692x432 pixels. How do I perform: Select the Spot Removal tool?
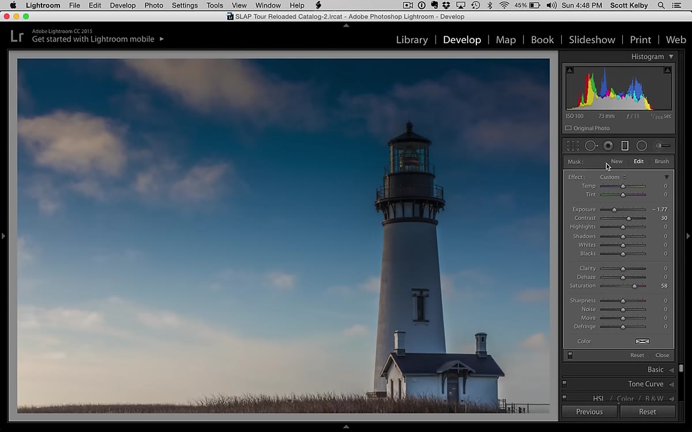(591, 146)
